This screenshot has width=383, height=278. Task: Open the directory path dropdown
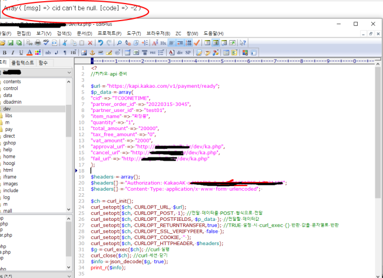[x=69, y=72]
